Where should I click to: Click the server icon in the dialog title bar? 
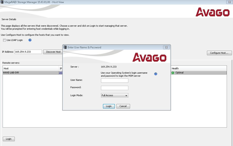pyautogui.click(x=65, y=47)
